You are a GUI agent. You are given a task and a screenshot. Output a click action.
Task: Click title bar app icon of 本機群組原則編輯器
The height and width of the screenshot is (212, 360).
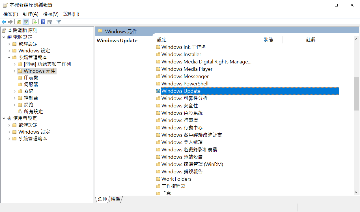tap(5, 5)
